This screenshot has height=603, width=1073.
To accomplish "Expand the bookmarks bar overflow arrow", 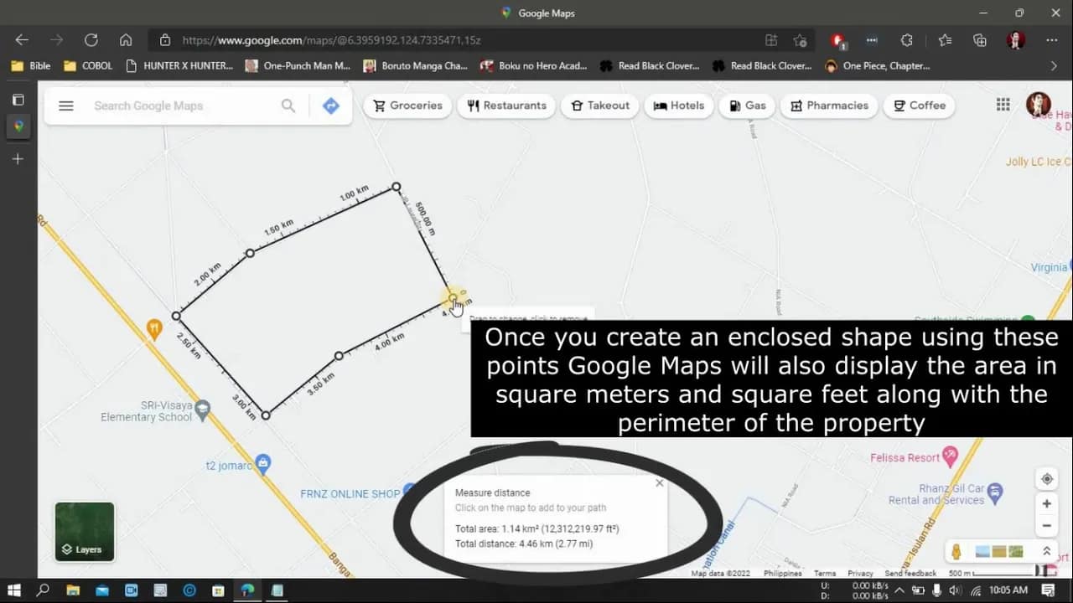I will point(1054,65).
